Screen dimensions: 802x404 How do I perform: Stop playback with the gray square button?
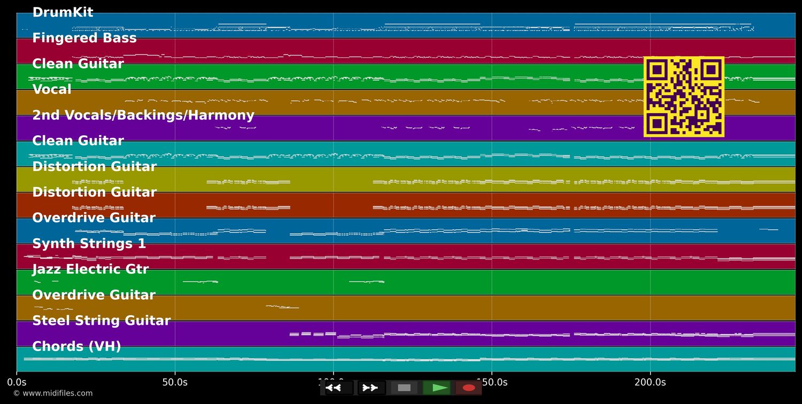click(x=404, y=387)
